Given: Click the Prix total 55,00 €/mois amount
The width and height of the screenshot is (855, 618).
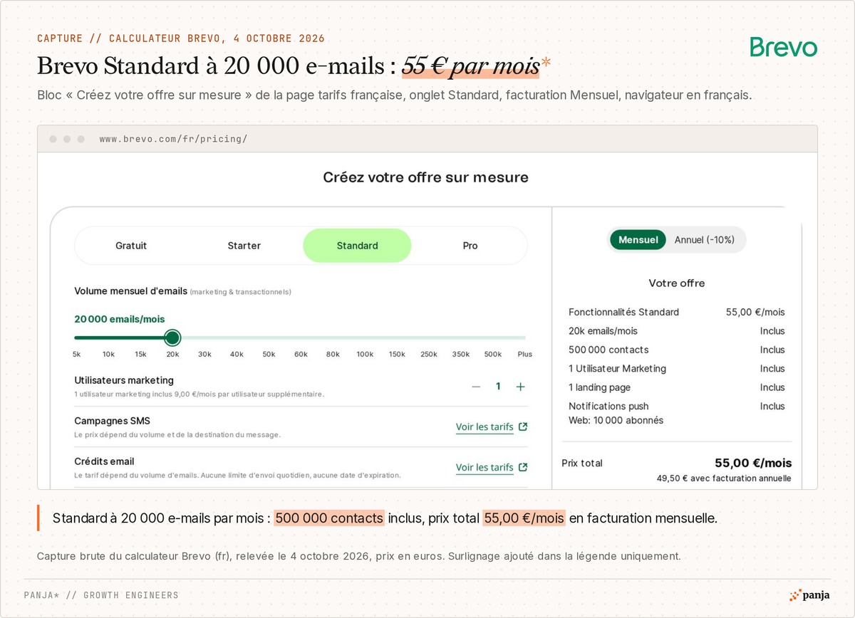Looking at the screenshot, I should (x=753, y=463).
